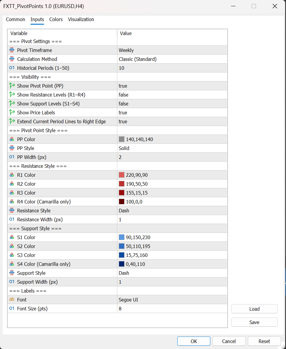Screen dimensions: 286x349
Task: Click the enum icon beside Pivot Timeframe
Action: pos(12,50)
